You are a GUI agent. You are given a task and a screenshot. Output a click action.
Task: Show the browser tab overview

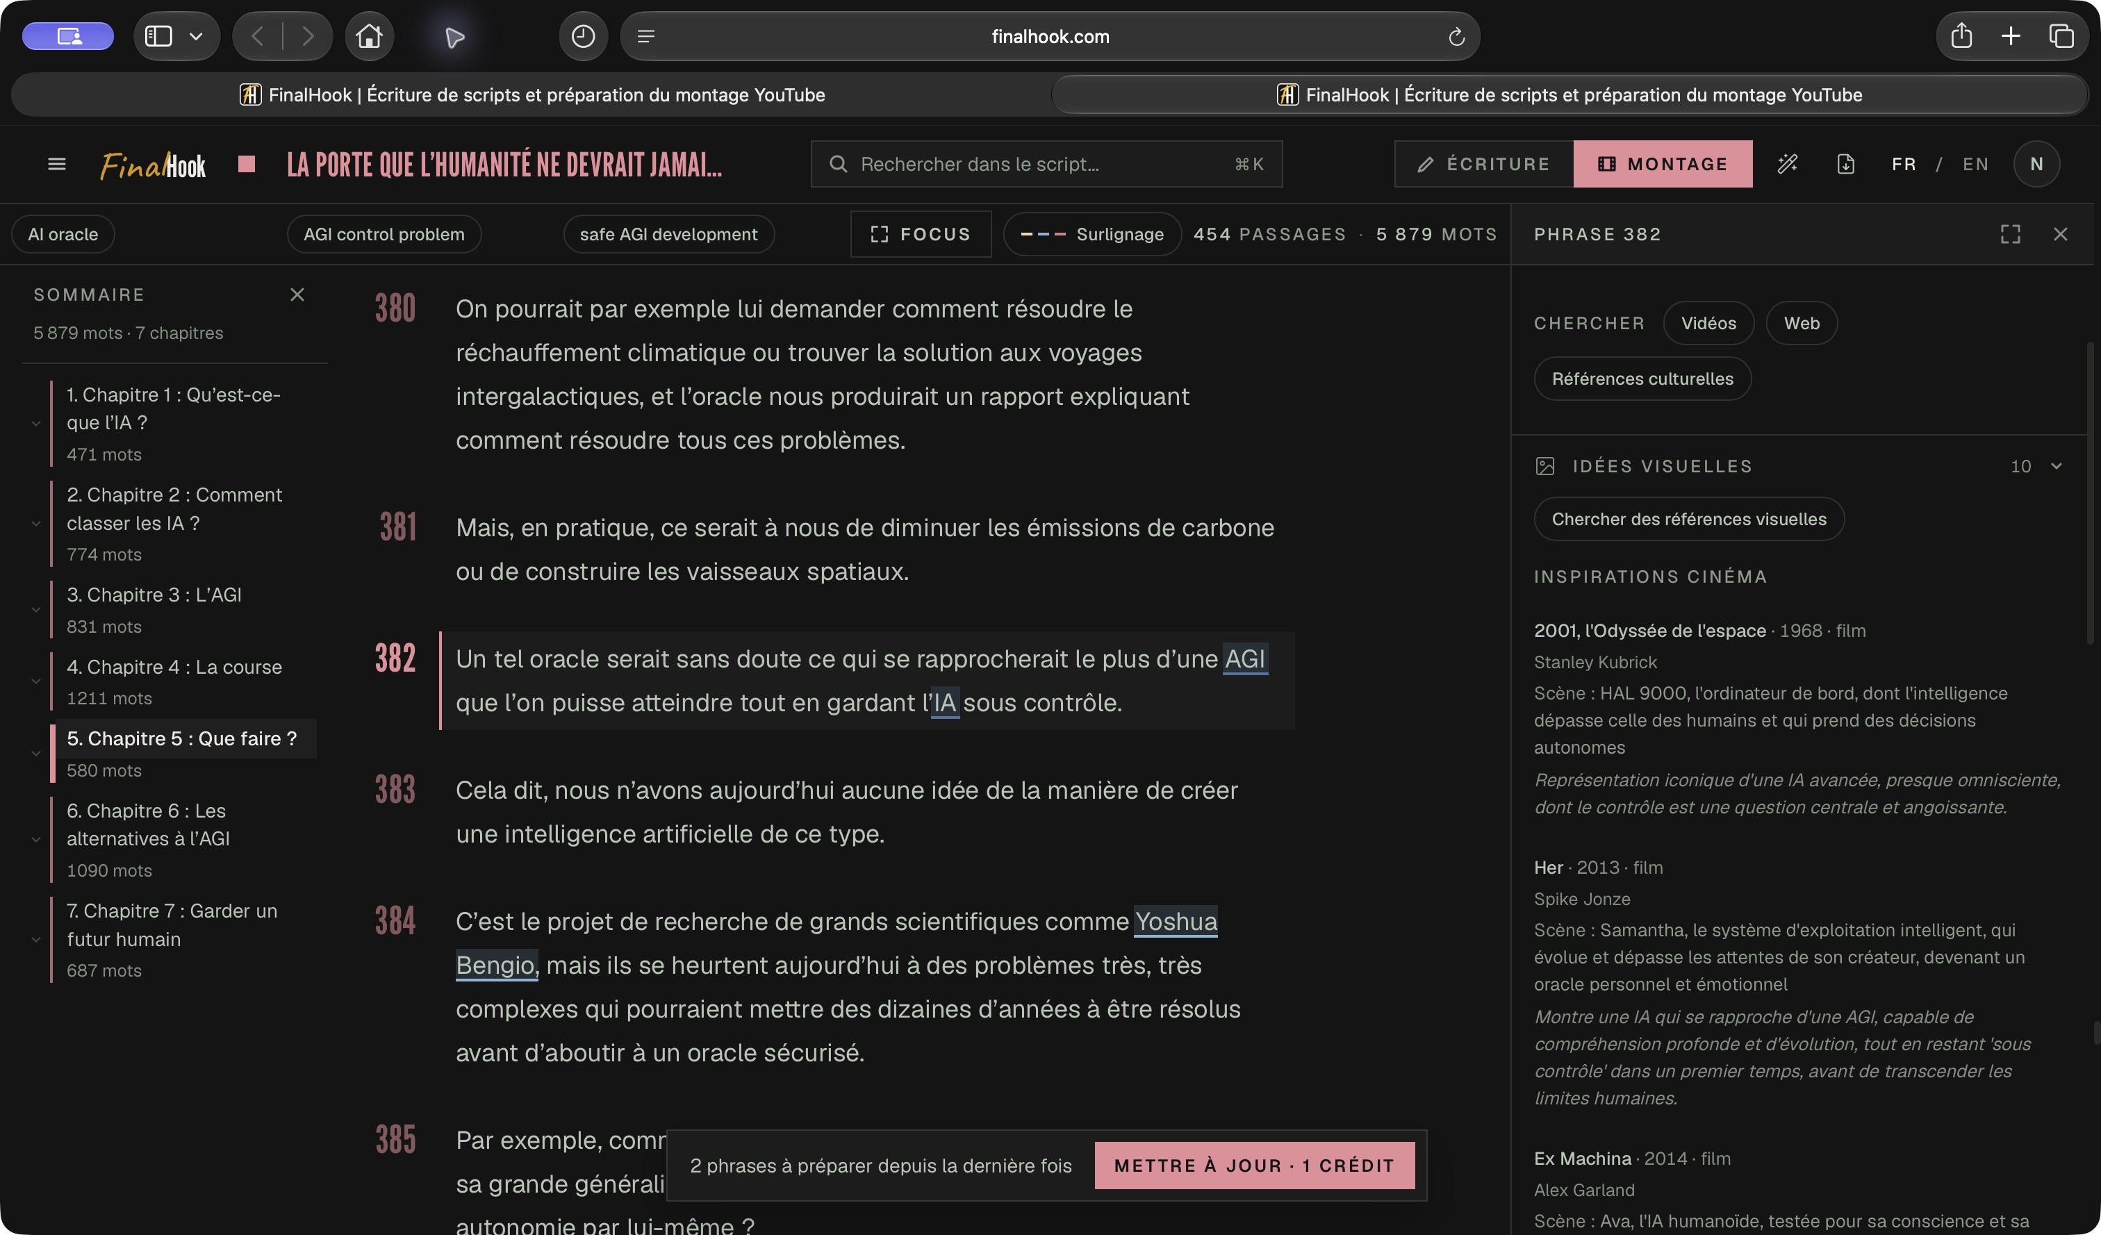pos(2061,36)
